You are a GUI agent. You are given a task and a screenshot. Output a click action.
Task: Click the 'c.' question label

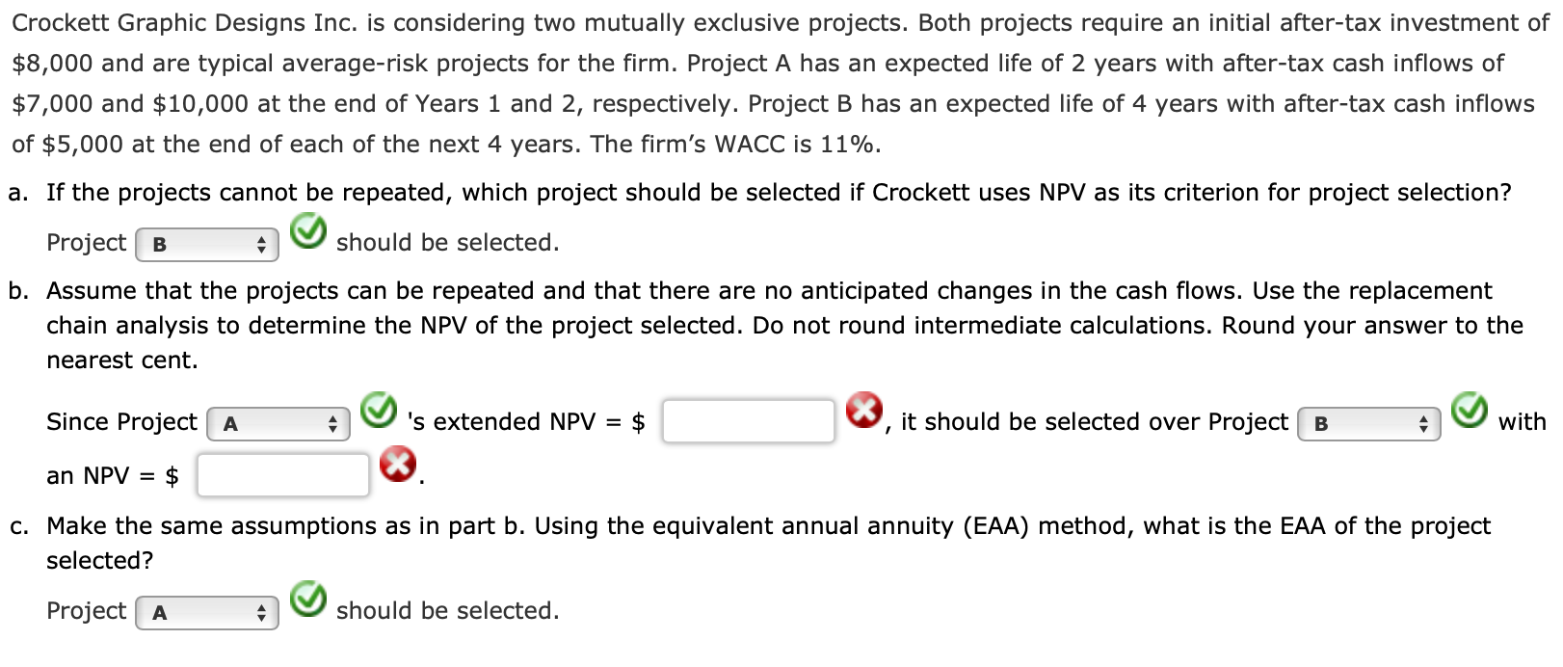point(18,526)
